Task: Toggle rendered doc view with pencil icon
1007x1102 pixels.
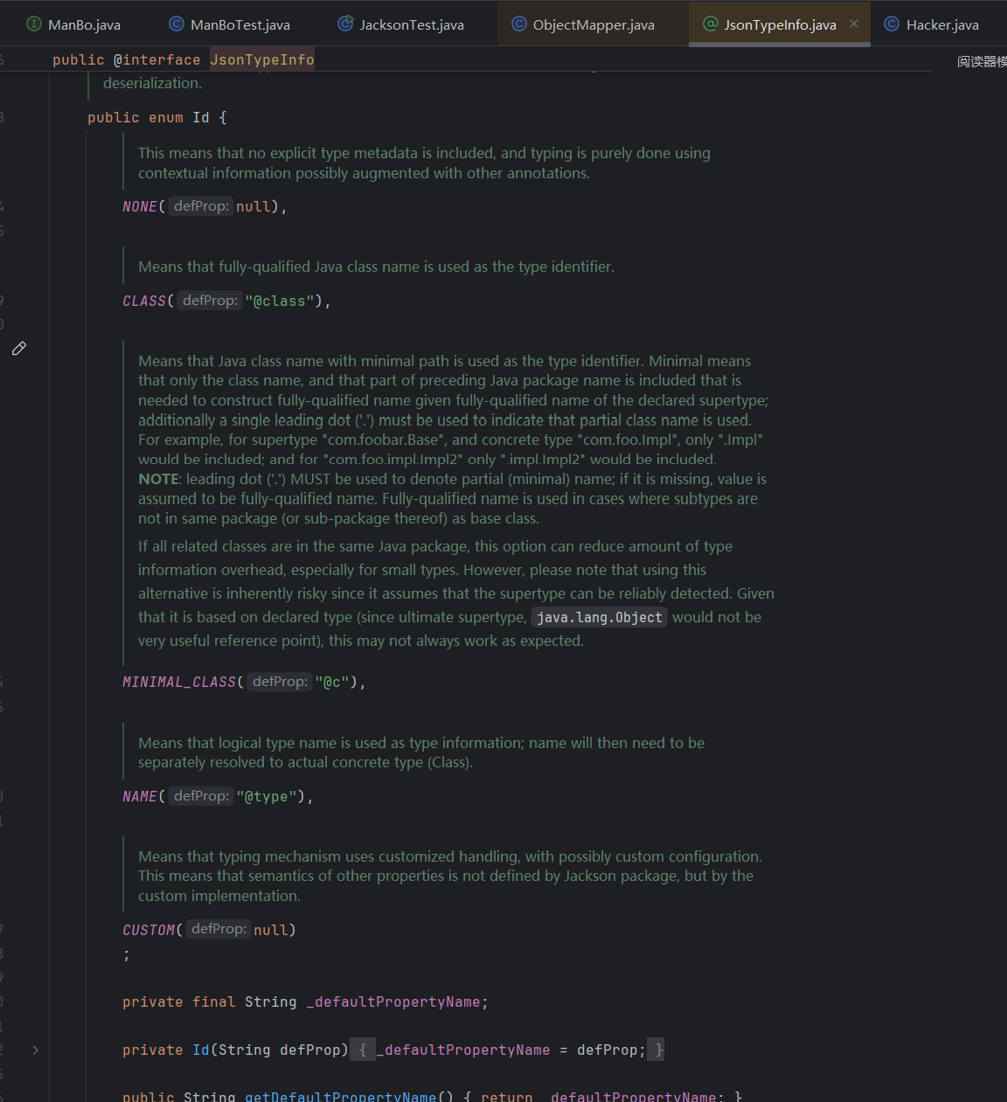Action: coord(19,349)
